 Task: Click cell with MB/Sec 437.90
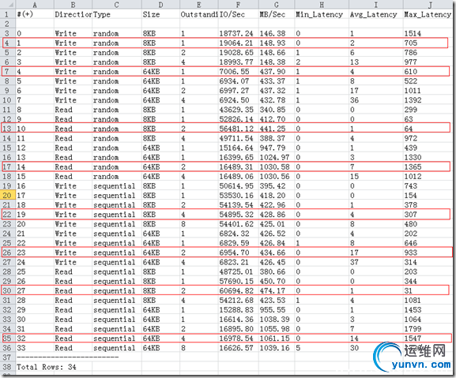point(277,72)
